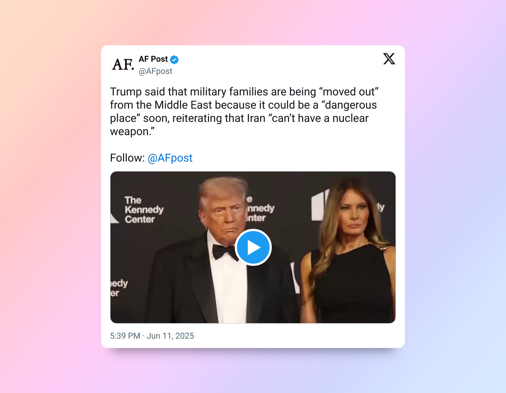Click the "weapon." last line of tweet
Image resolution: width=506 pixels, height=393 pixels.
(x=132, y=132)
